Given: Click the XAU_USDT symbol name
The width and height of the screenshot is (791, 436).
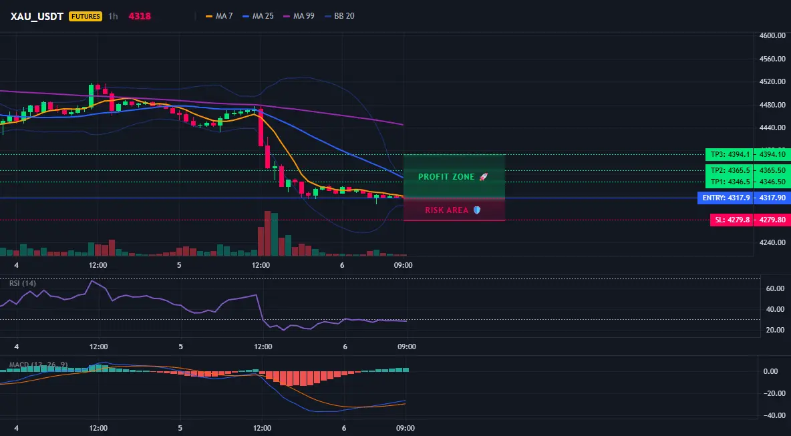Looking at the screenshot, I should coord(37,16).
